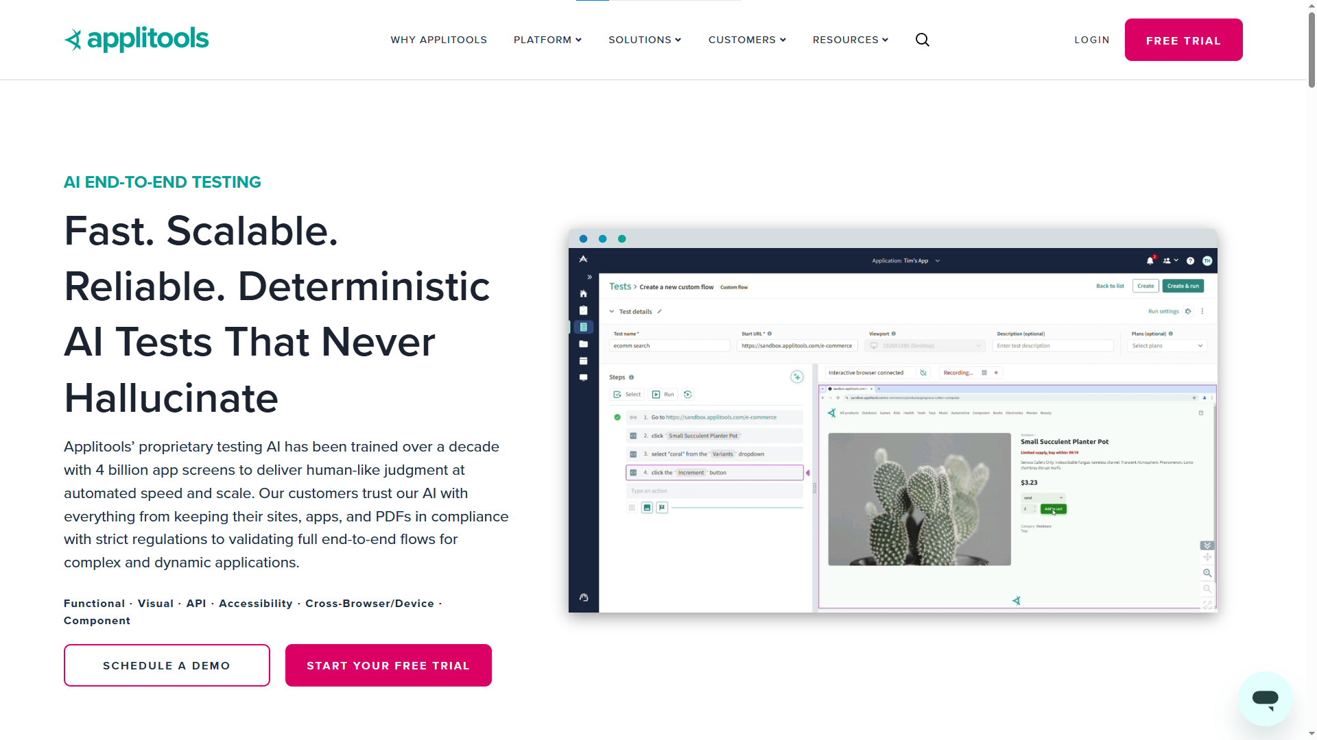Screen dimensions: 1317x740
Task: Click Schedule a Demo button
Action: coord(167,665)
